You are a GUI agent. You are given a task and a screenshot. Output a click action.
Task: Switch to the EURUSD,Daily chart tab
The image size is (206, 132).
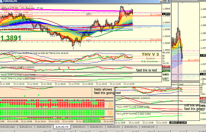point(8,127)
